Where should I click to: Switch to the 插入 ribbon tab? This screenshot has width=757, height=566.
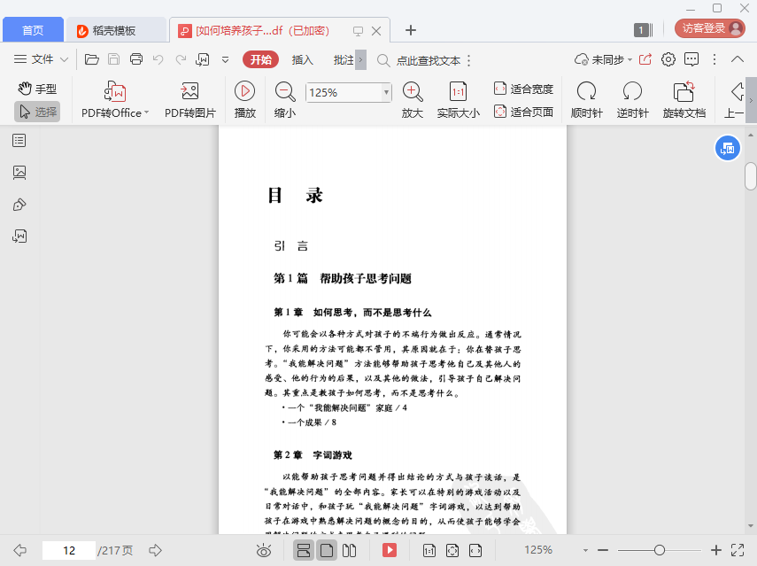(x=302, y=59)
